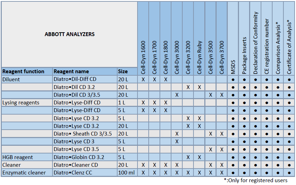
Task: Click the Cell-Dyn 3700 X for Diatro•Cleaner CD
Action: coord(221,165)
